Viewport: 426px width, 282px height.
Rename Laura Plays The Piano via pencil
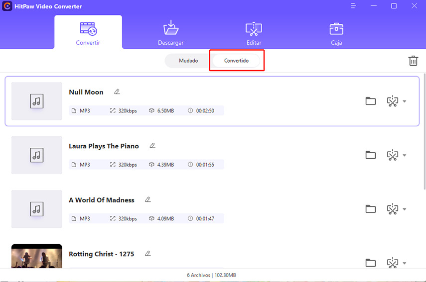(x=152, y=146)
